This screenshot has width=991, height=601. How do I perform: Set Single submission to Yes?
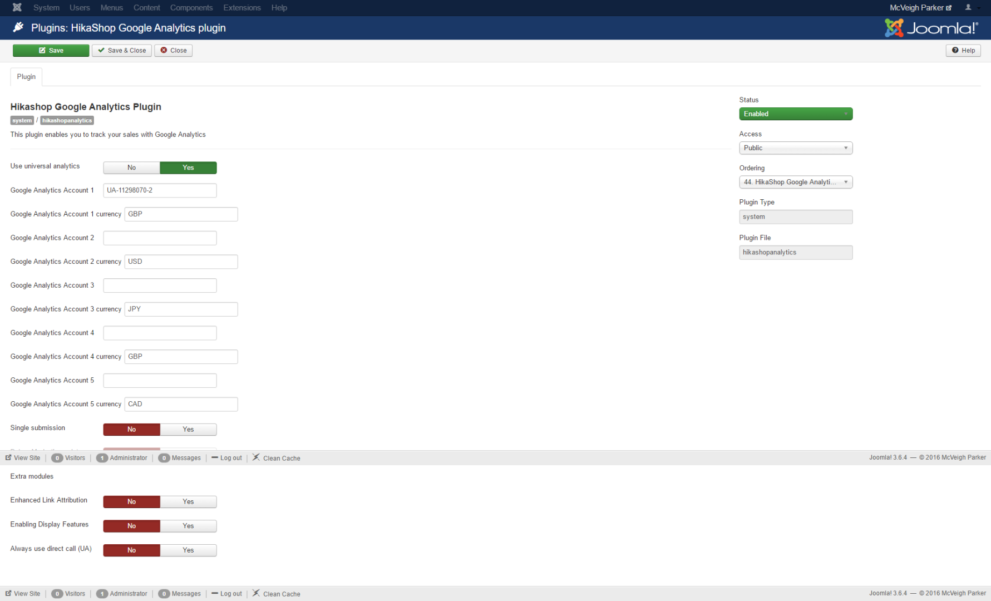(x=188, y=430)
